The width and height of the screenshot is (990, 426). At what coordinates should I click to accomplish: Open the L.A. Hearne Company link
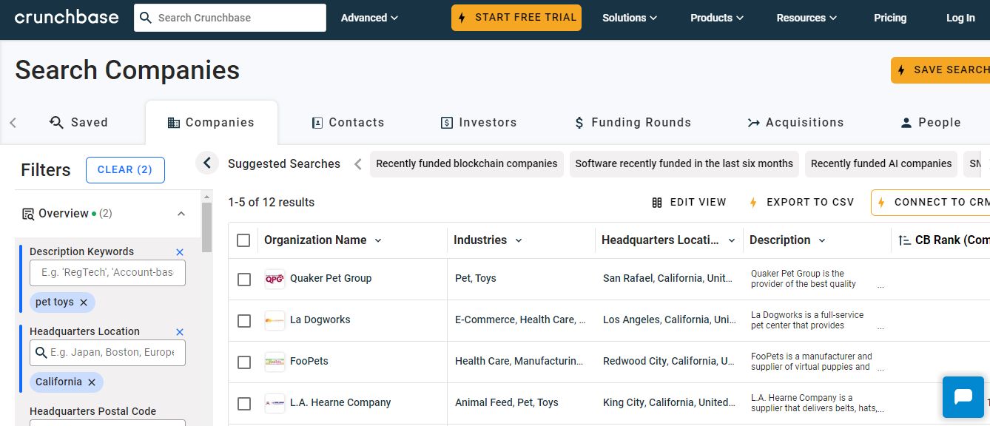click(x=340, y=403)
